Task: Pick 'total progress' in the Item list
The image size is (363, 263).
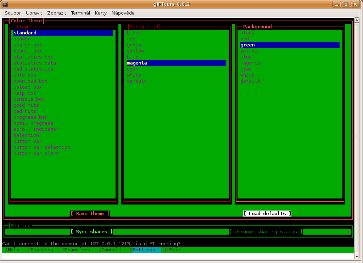Action: (33, 123)
